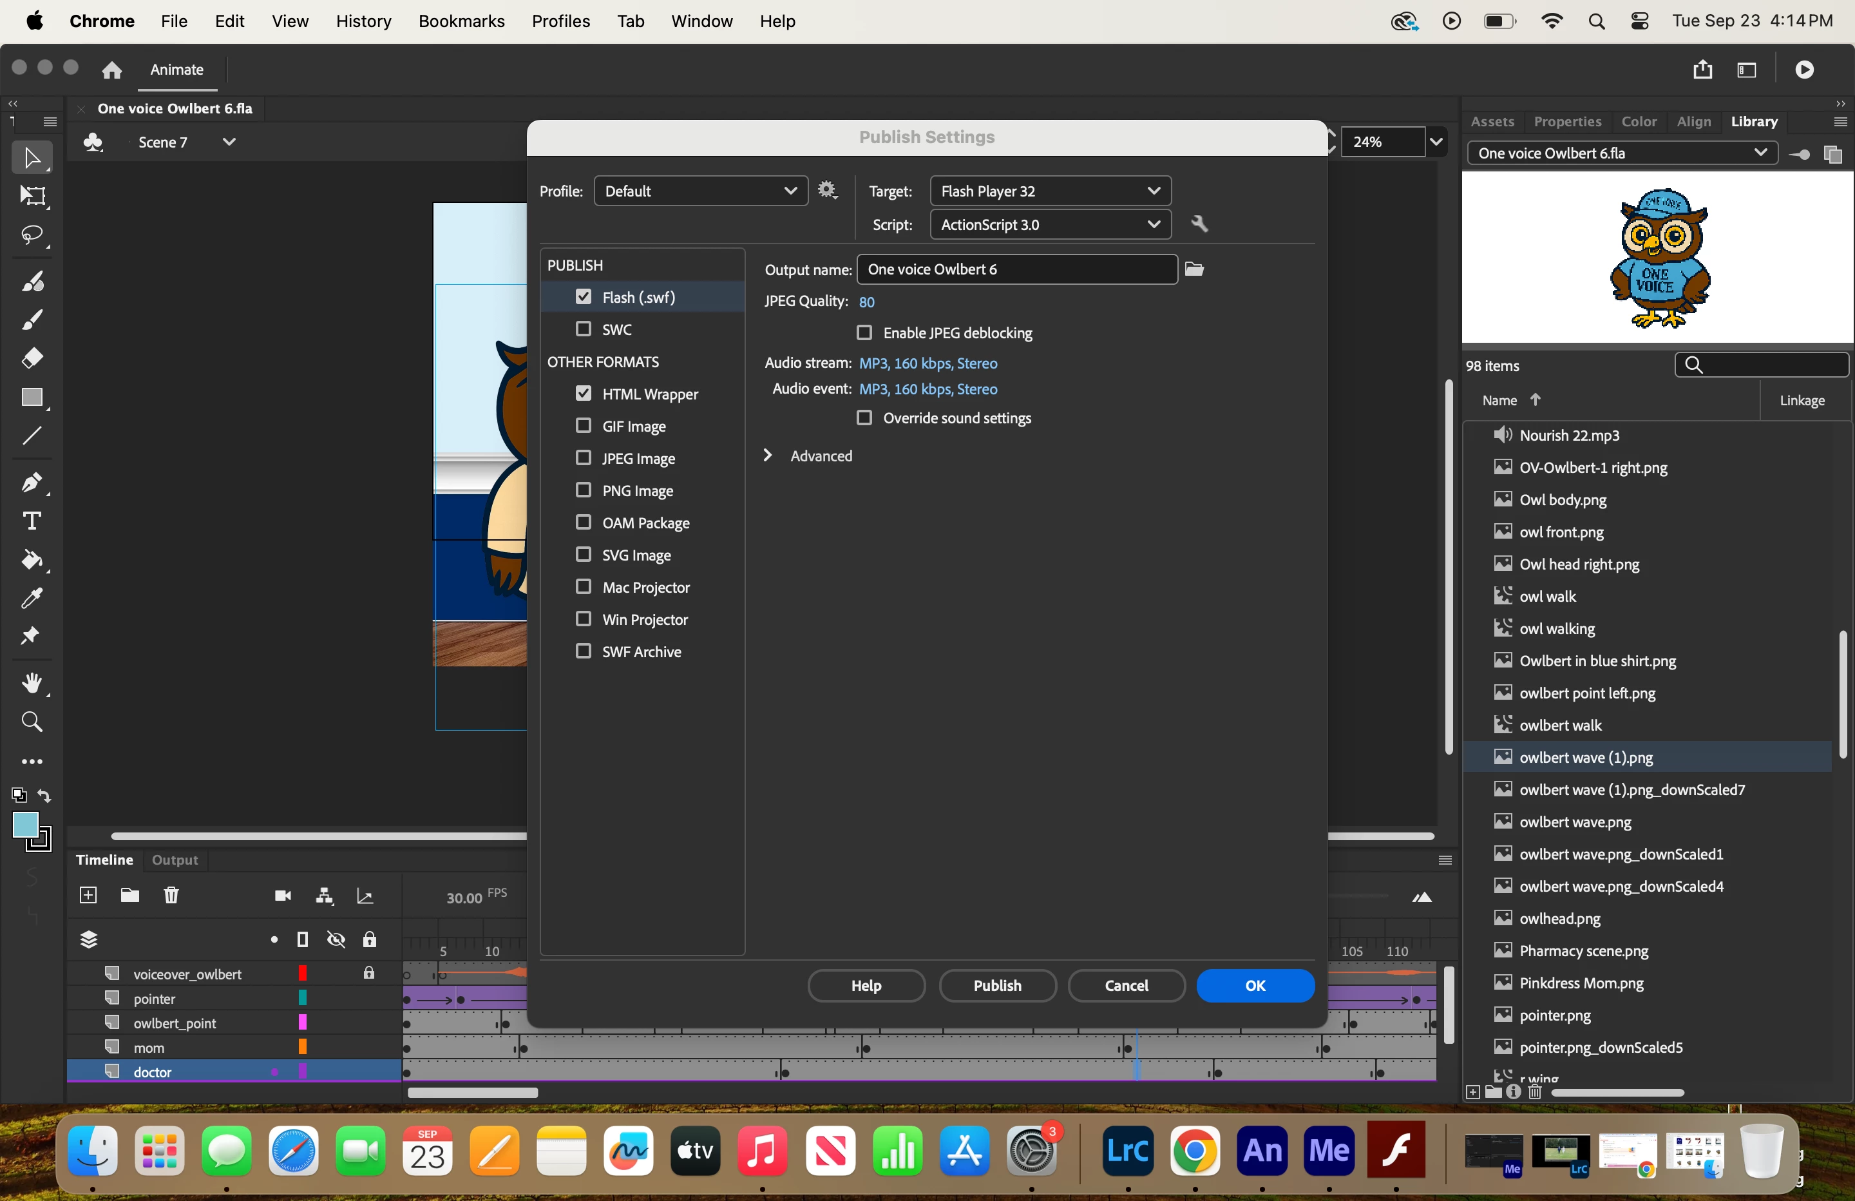Click the MP3 Audio stream link
This screenshot has height=1201, width=1855.
coord(927,363)
